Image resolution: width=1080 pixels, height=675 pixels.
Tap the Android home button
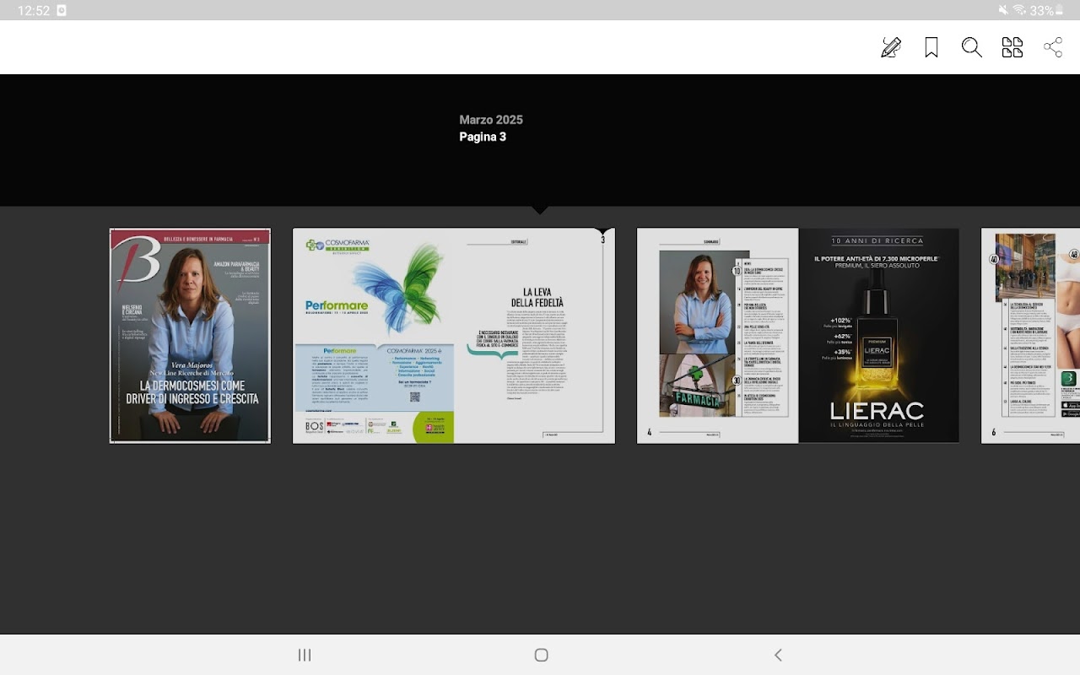[542, 655]
